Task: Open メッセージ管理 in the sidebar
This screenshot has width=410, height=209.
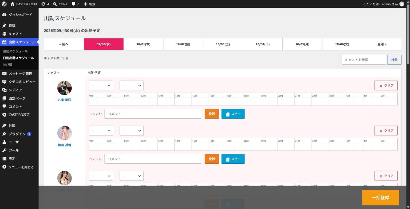Action: 19,74
